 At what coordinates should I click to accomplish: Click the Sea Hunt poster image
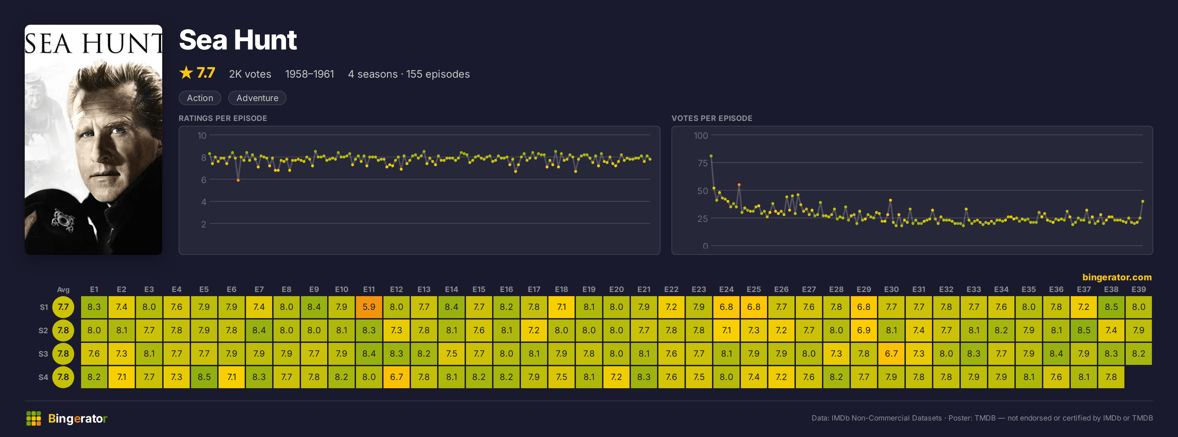(x=93, y=139)
